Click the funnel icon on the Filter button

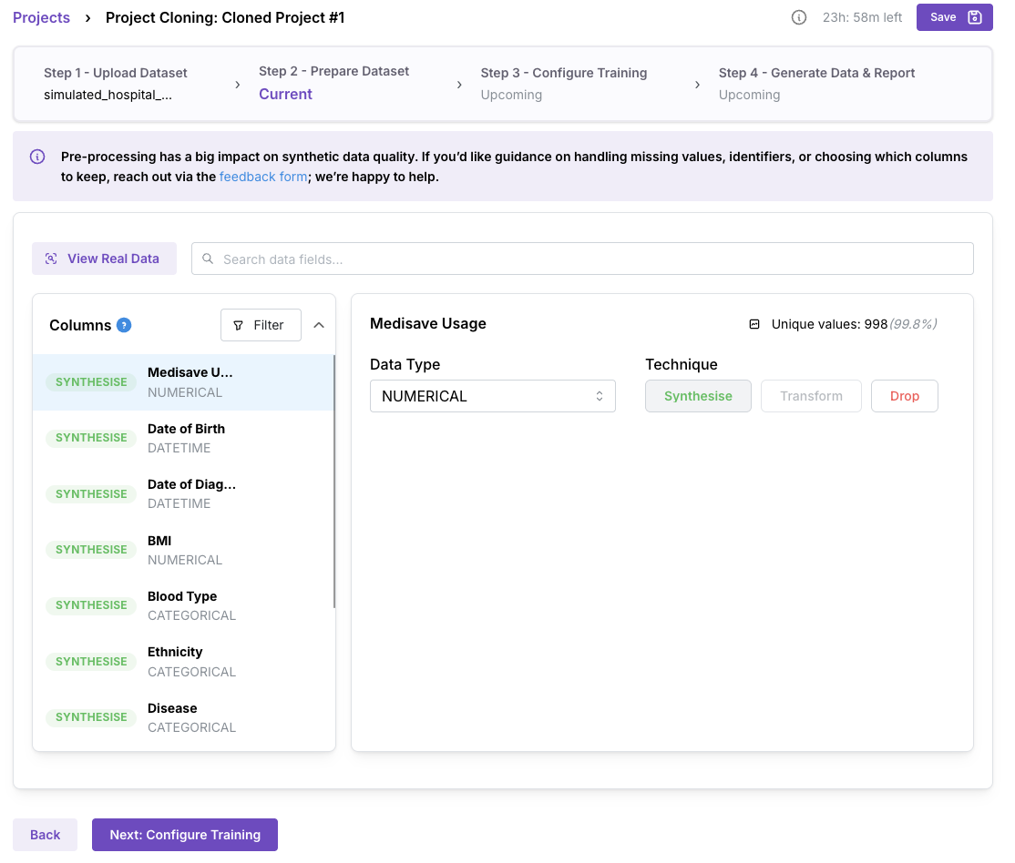coord(238,325)
